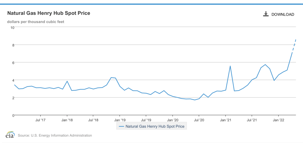
Task: Click the y-axis value 4
Action: click(13, 80)
